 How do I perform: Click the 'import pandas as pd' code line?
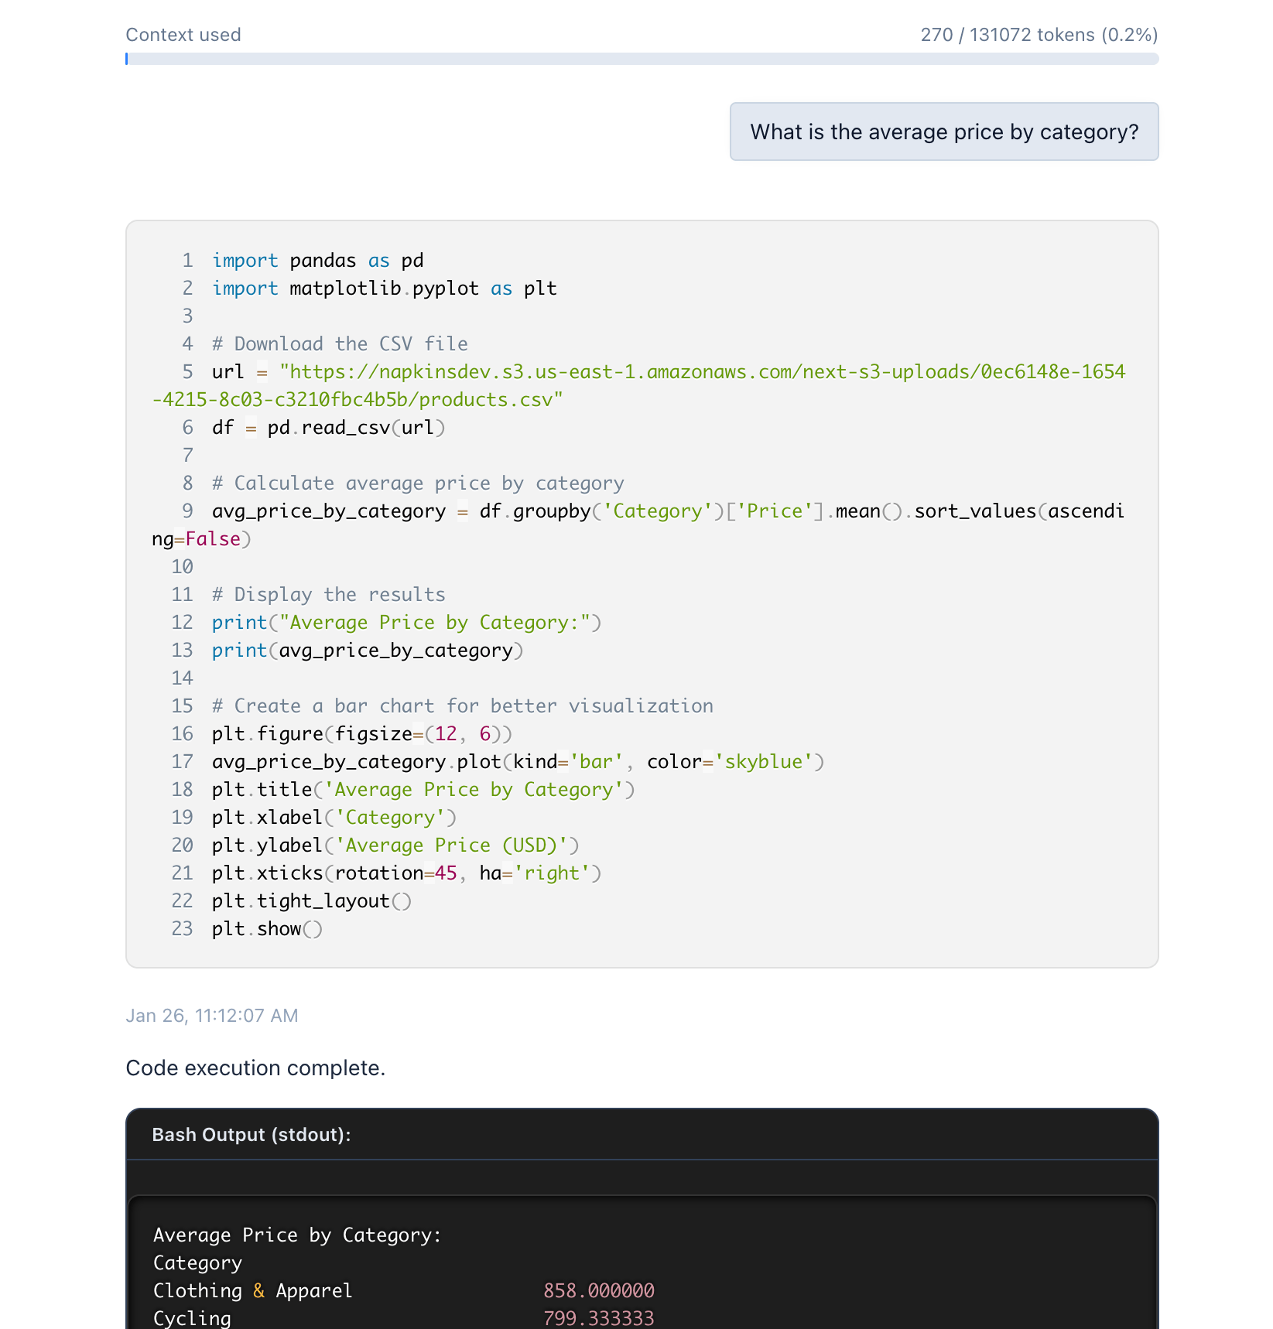coord(317,261)
